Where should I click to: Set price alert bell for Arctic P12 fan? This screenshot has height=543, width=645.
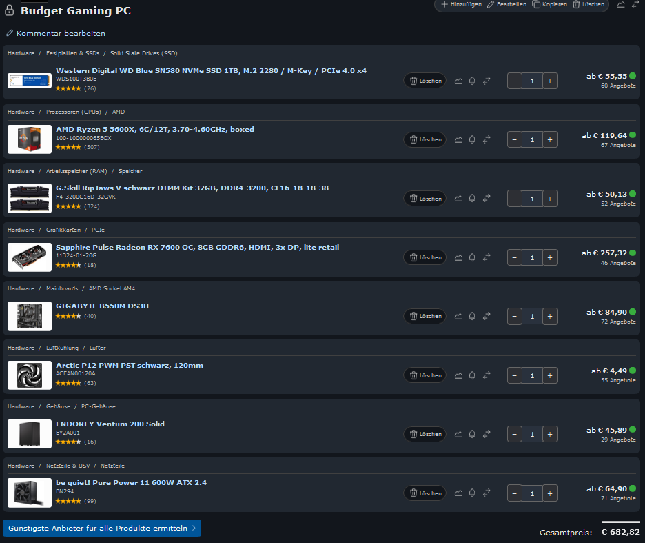(x=472, y=375)
